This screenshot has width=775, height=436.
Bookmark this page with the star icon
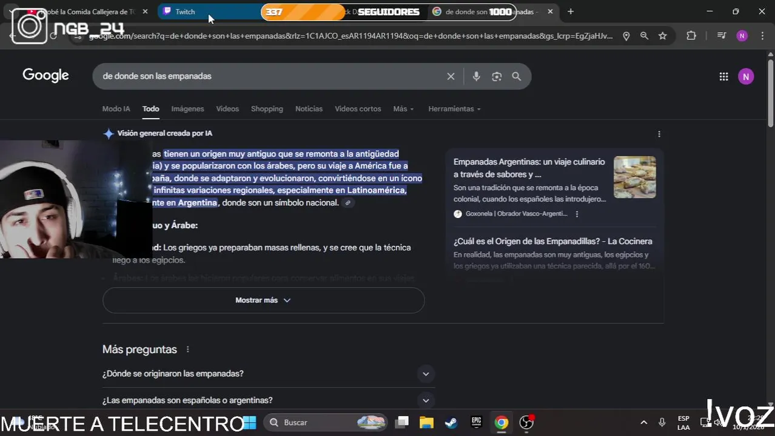pyautogui.click(x=663, y=36)
